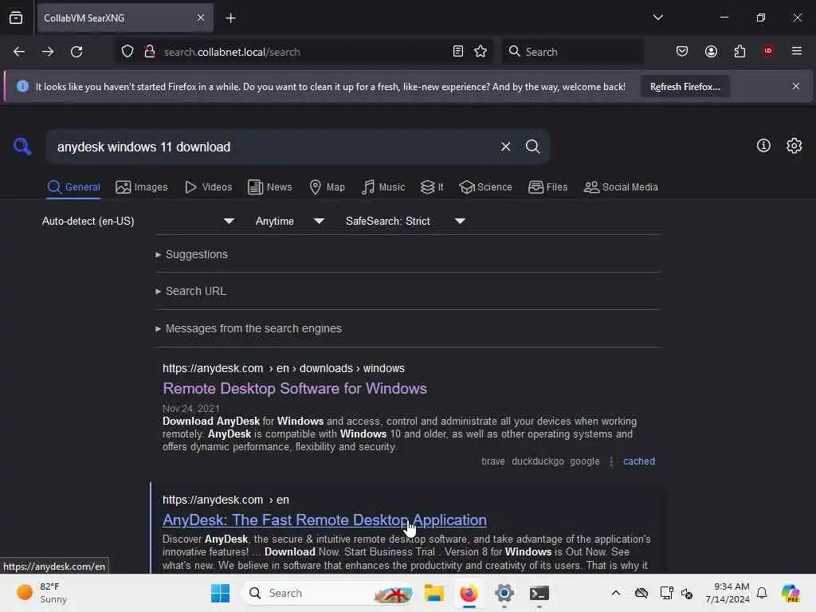The height and width of the screenshot is (612, 816).
Task: Expand the Search URL section
Action: point(191,292)
